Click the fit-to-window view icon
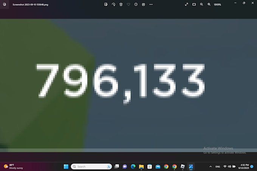The image size is (257, 171). [194, 5]
